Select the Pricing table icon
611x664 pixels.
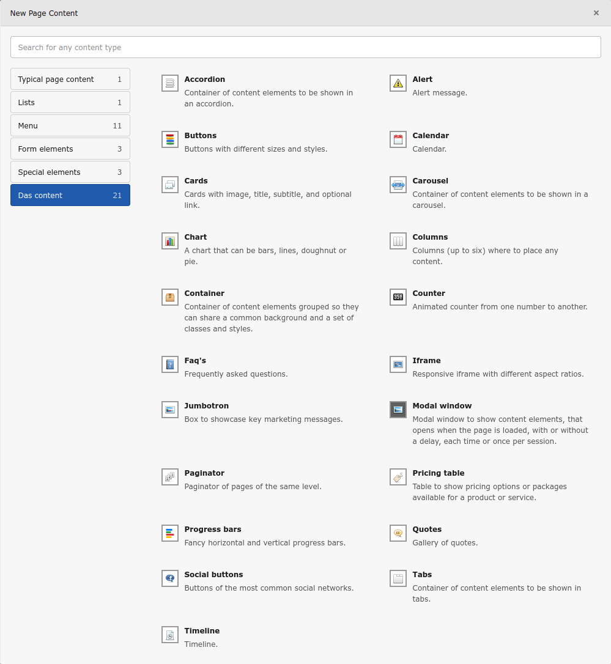pyautogui.click(x=398, y=477)
